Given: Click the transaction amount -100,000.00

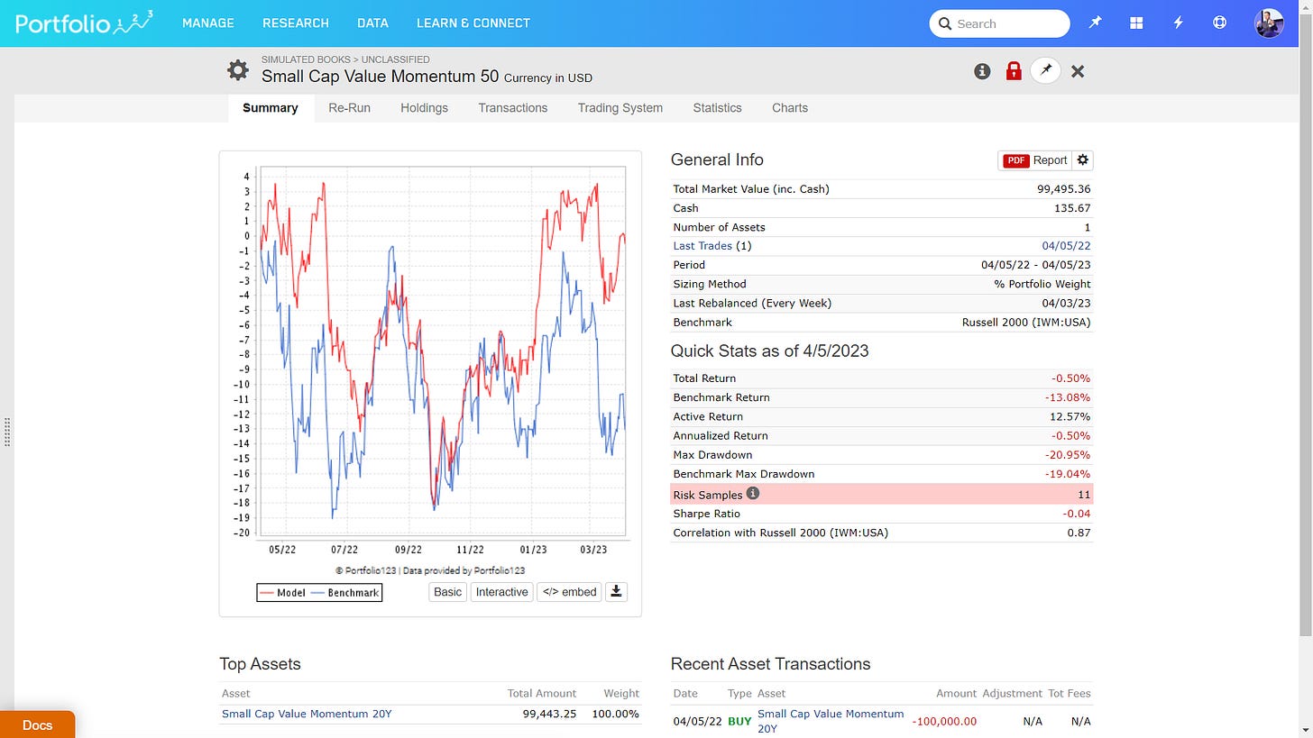Looking at the screenshot, I should [x=945, y=721].
